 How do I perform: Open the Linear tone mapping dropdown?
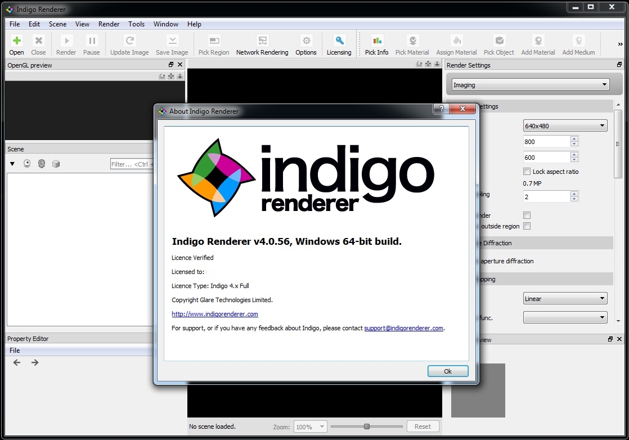(565, 298)
